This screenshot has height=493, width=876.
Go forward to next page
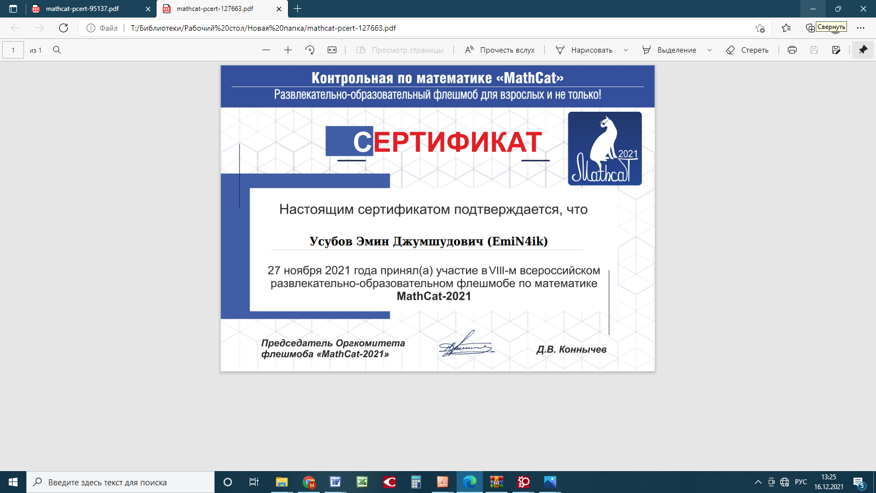coord(39,28)
